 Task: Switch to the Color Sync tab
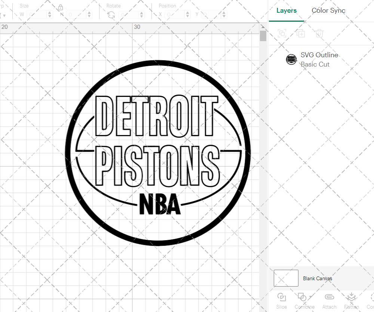[x=328, y=10]
